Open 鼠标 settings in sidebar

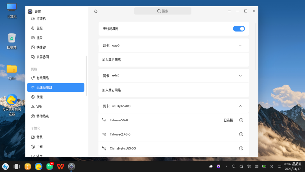click(x=56, y=28)
